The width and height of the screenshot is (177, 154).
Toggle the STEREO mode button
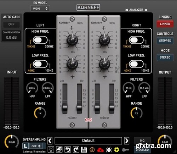[x=165, y=57]
